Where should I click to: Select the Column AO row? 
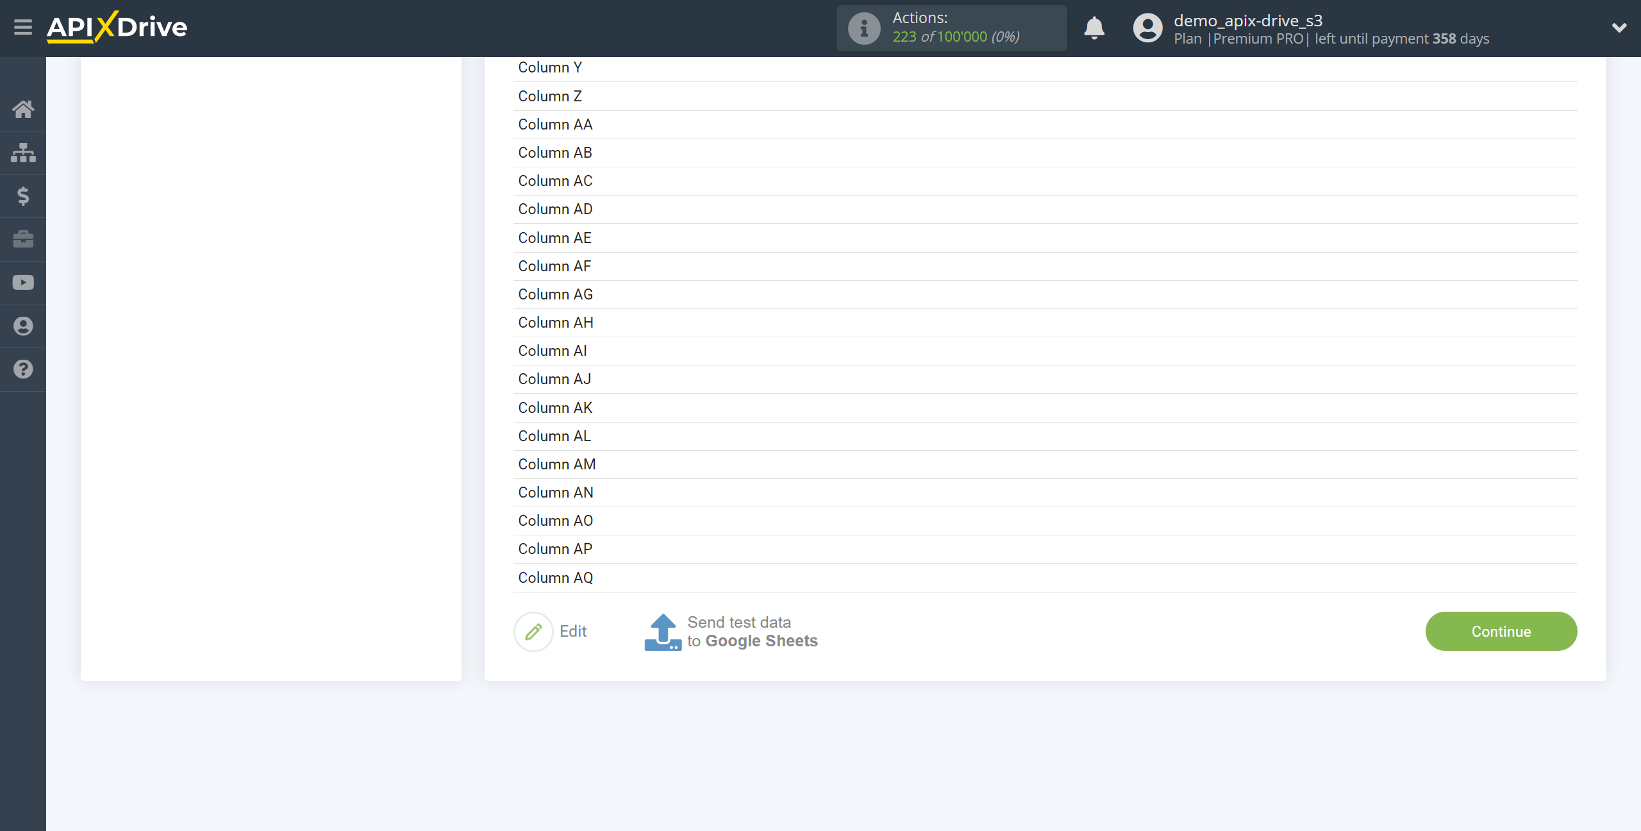click(1045, 521)
